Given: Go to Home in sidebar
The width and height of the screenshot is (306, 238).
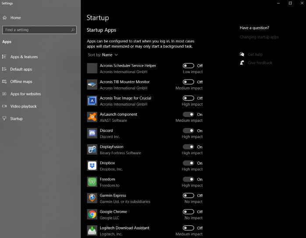Looking at the screenshot, I should click(x=16, y=18).
